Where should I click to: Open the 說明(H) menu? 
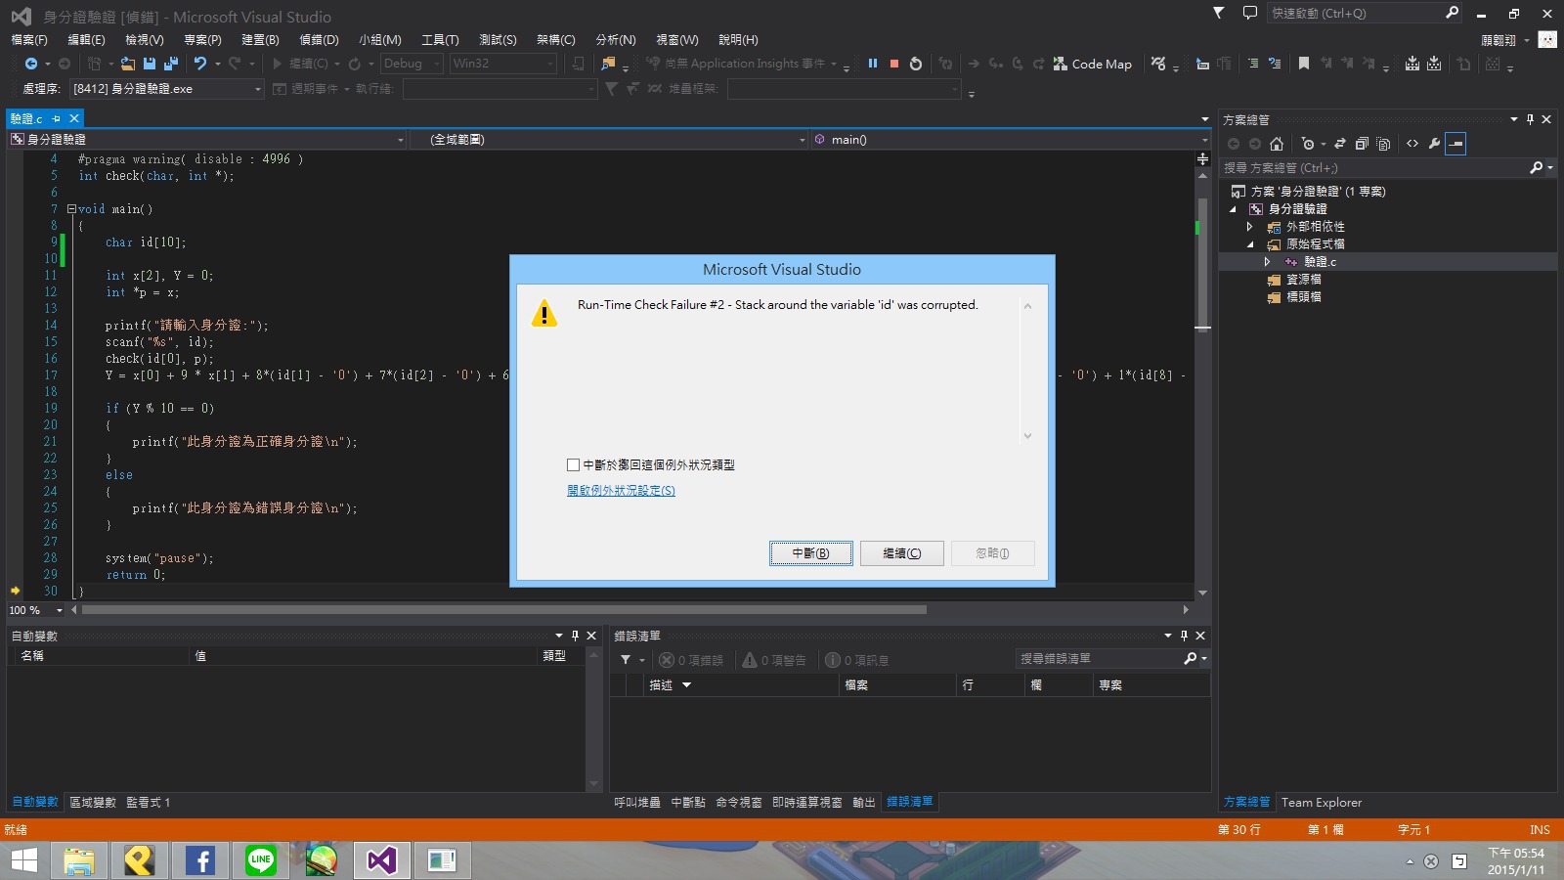click(x=738, y=40)
